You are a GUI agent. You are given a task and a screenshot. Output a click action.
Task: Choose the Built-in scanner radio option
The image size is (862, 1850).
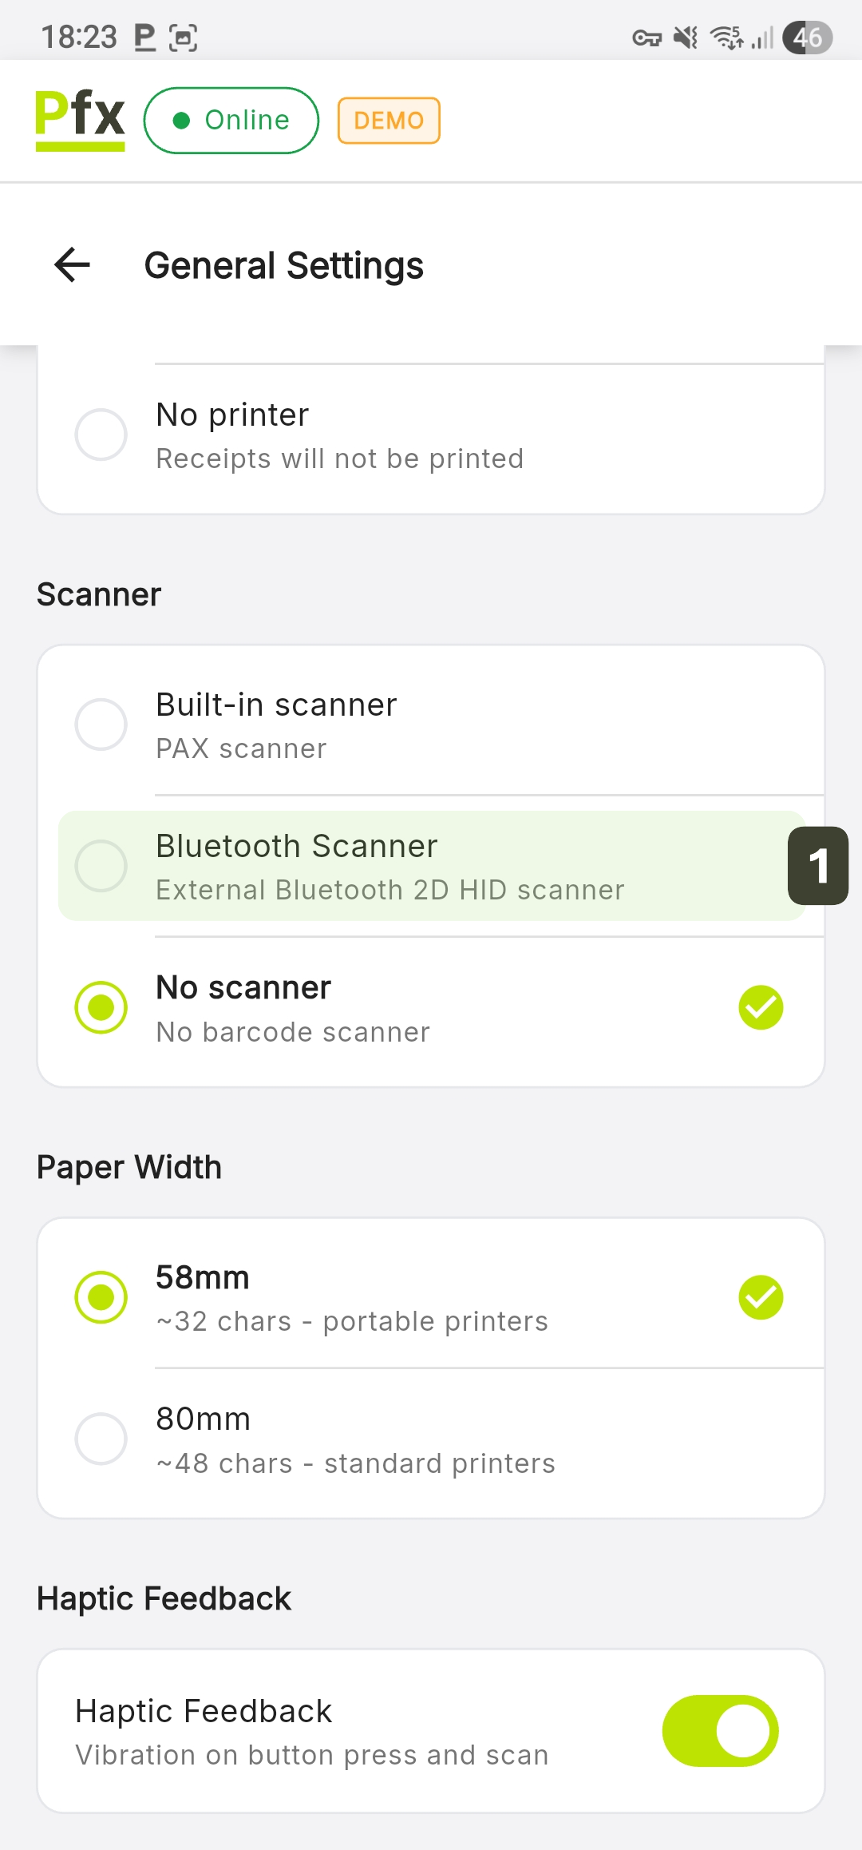tap(101, 725)
